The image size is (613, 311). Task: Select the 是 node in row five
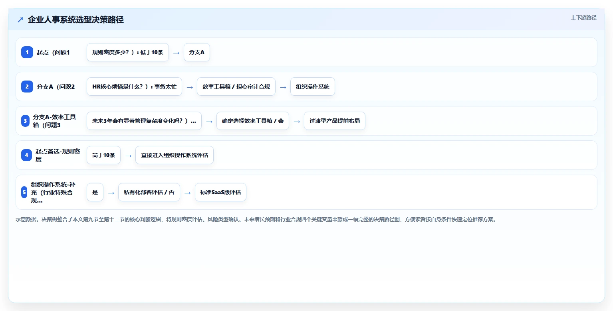coord(95,192)
